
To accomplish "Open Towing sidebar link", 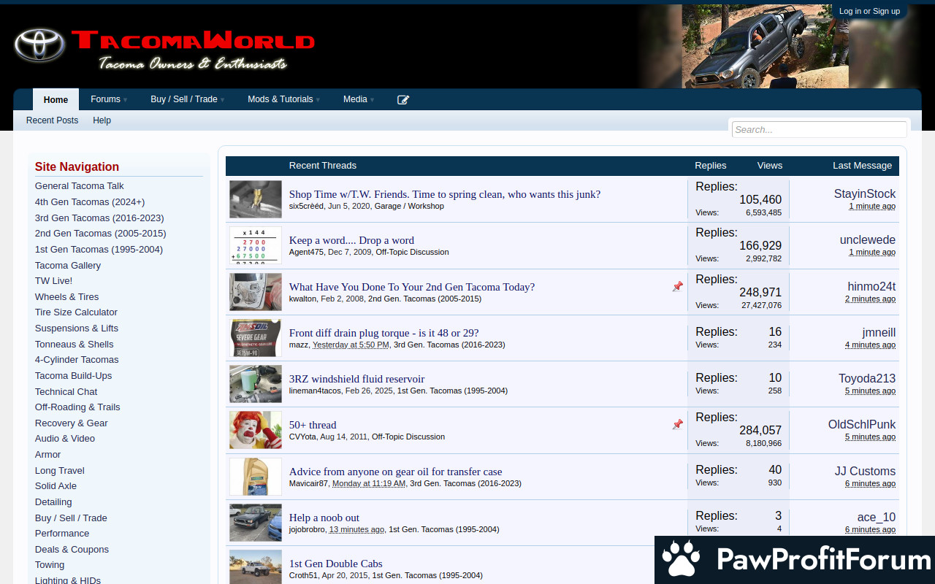I will pos(50,565).
